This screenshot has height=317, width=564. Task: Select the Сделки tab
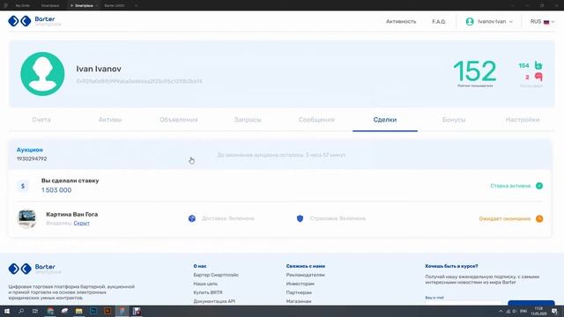pos(385,120)
